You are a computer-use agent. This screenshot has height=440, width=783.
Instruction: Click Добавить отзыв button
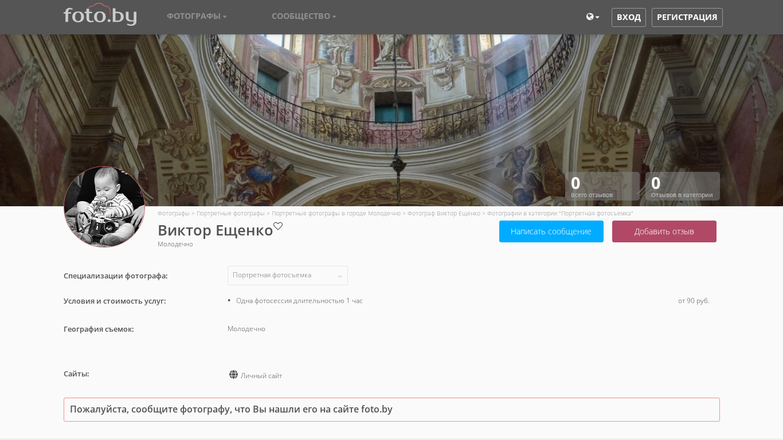coord(664,231)
